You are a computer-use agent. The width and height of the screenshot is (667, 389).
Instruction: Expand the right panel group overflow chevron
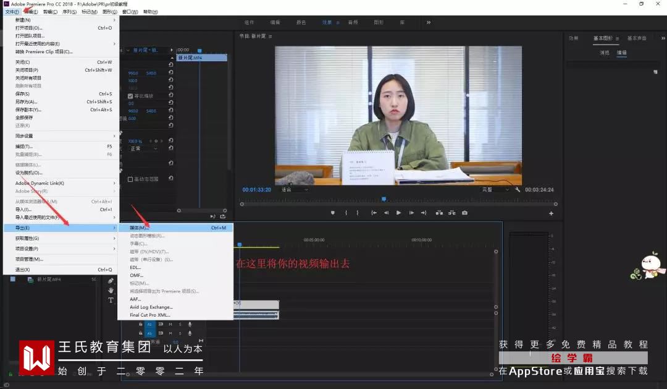click(663, 38)
